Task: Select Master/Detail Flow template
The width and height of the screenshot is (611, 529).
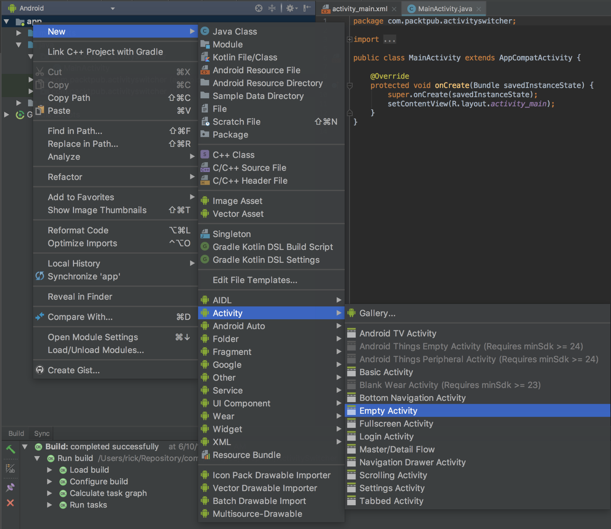Action: coord(477,449)
